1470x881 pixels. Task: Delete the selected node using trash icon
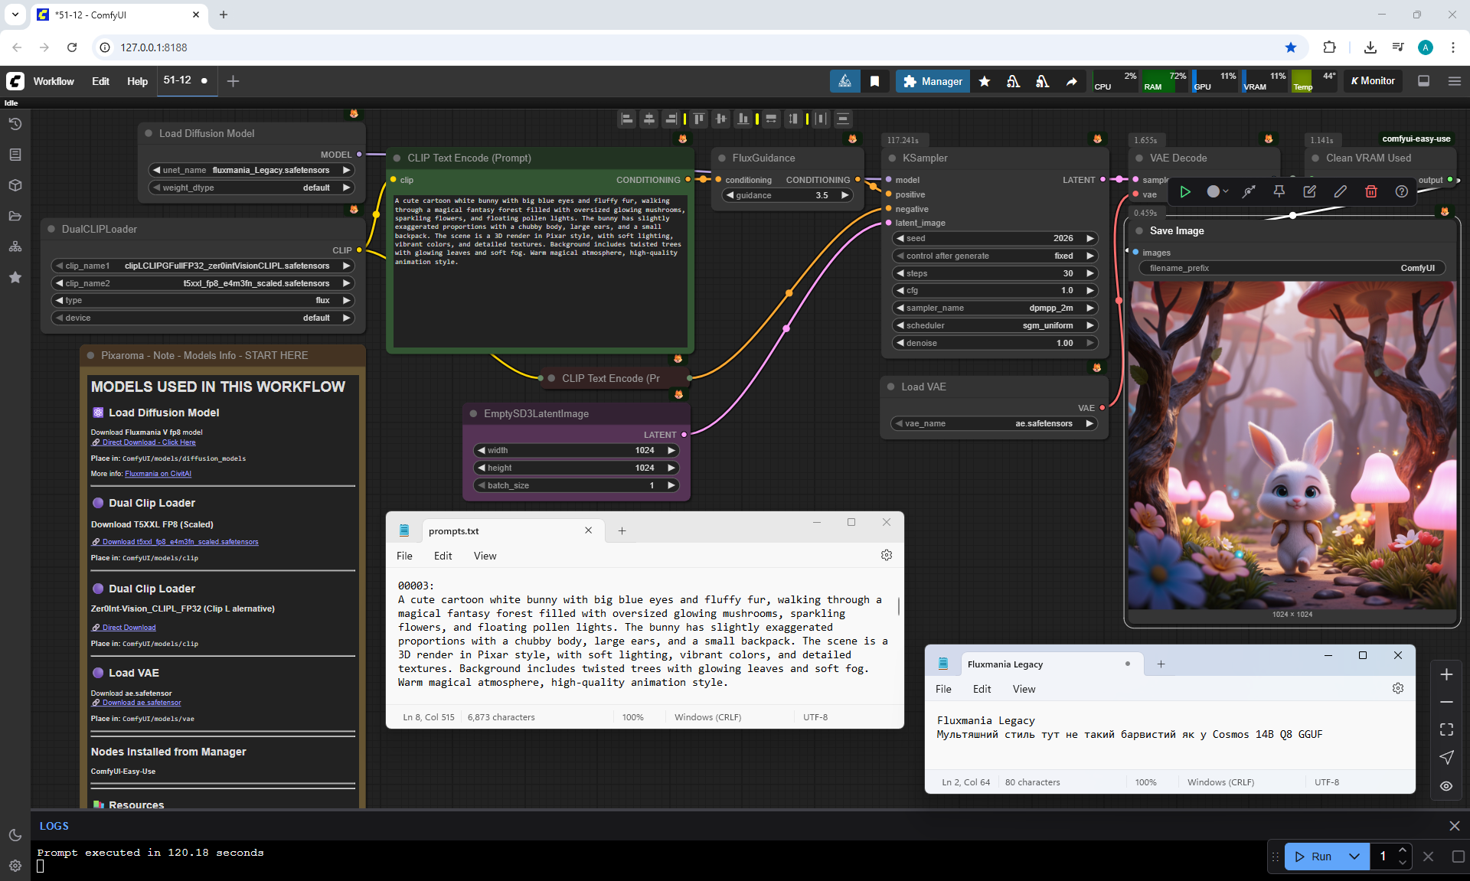coord(1370,192)
